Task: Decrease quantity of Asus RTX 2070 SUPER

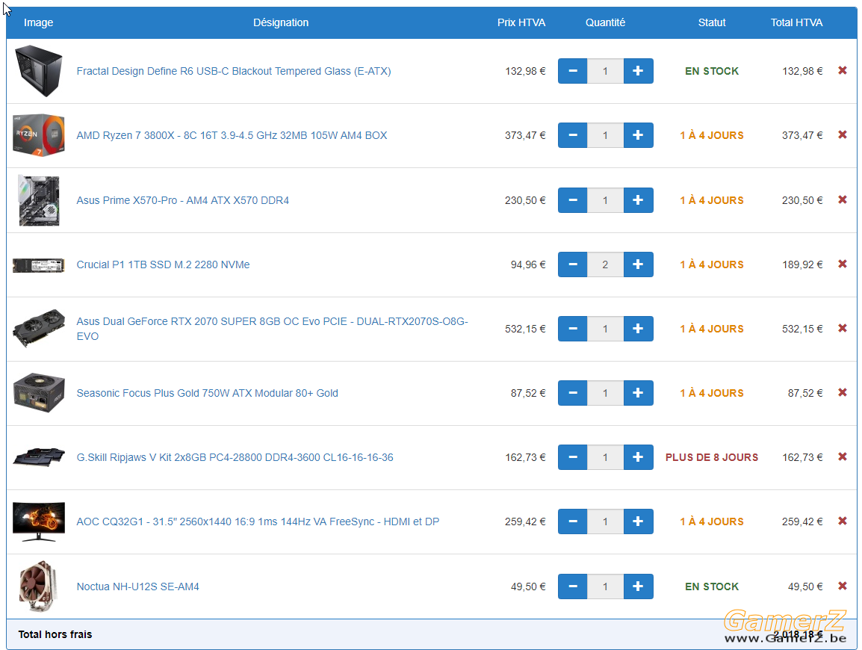Action: (x=572, y=329)
